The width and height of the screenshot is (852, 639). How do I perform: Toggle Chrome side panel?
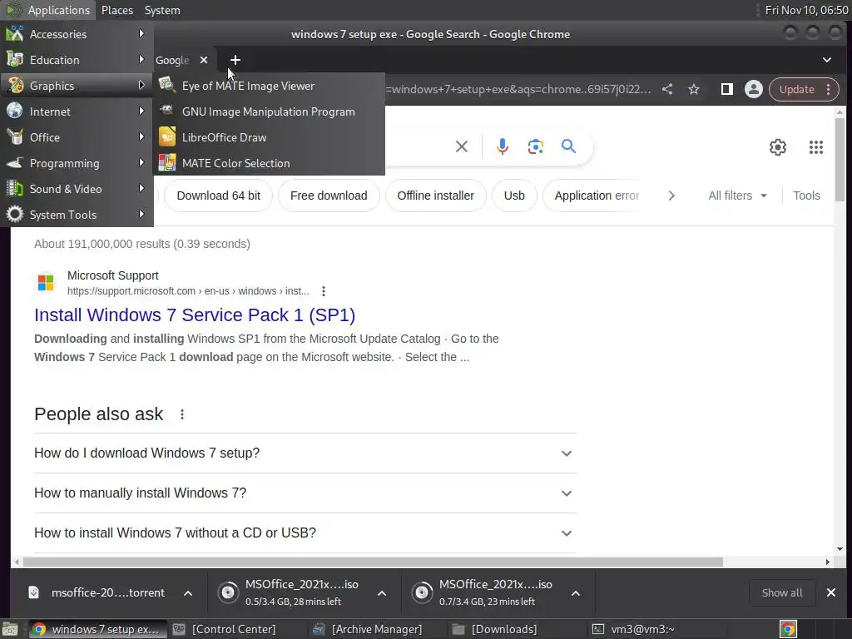pyautogui.click(x=726, y=89)
